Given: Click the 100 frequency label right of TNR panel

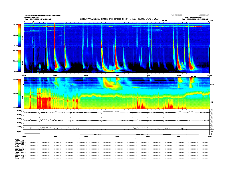Looking at the screenshot, I should [212, 85].
